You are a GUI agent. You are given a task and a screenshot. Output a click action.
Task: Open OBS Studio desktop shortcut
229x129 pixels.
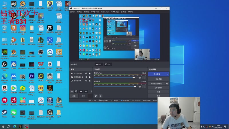[41, 53]
